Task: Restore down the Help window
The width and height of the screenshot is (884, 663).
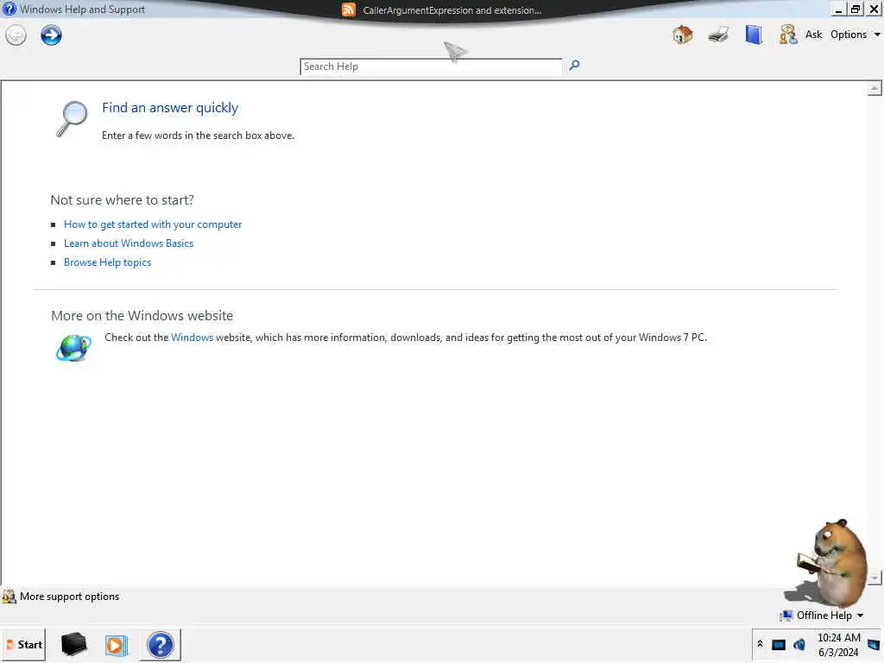Action: click(x=856, y=9)
